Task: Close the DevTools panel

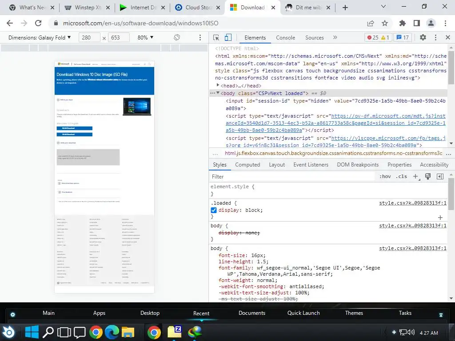Action: pyautogui.click(x=448, y=37)
